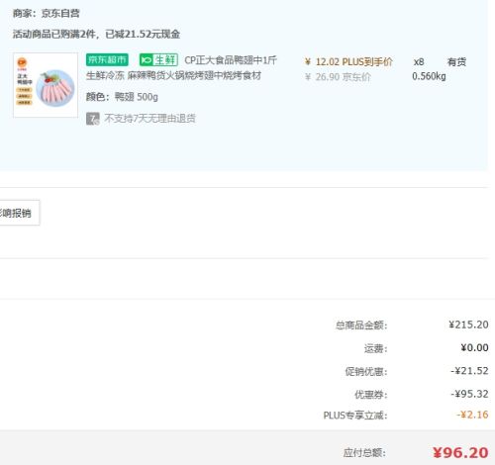Click the 7-day no-return policy icon
495x465 pixels.
93,119
